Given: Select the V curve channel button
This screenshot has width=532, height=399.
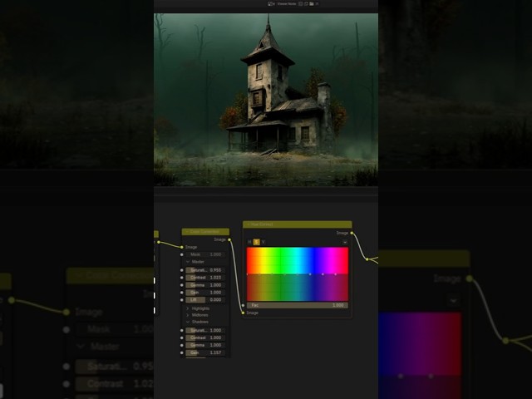Looking at the screenshot, I should (x=263, y=242).
